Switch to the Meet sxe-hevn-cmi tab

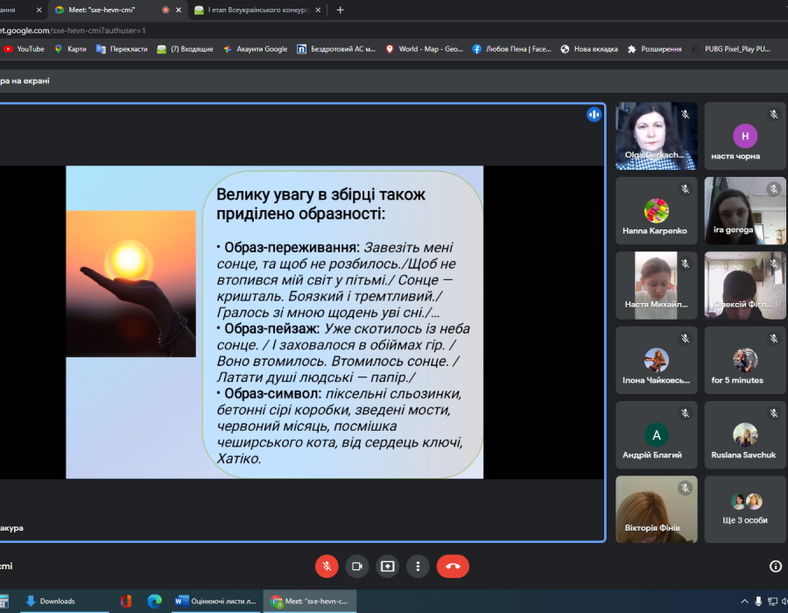[105, 10]
